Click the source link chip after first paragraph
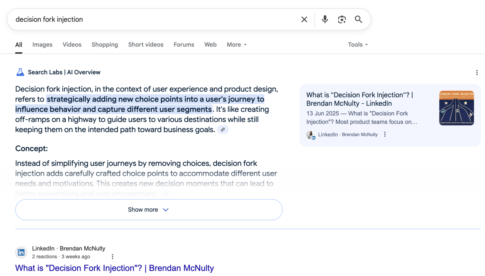Image resolution: width=485 pixels, height=276 pixels. click(x=223, y=130)
